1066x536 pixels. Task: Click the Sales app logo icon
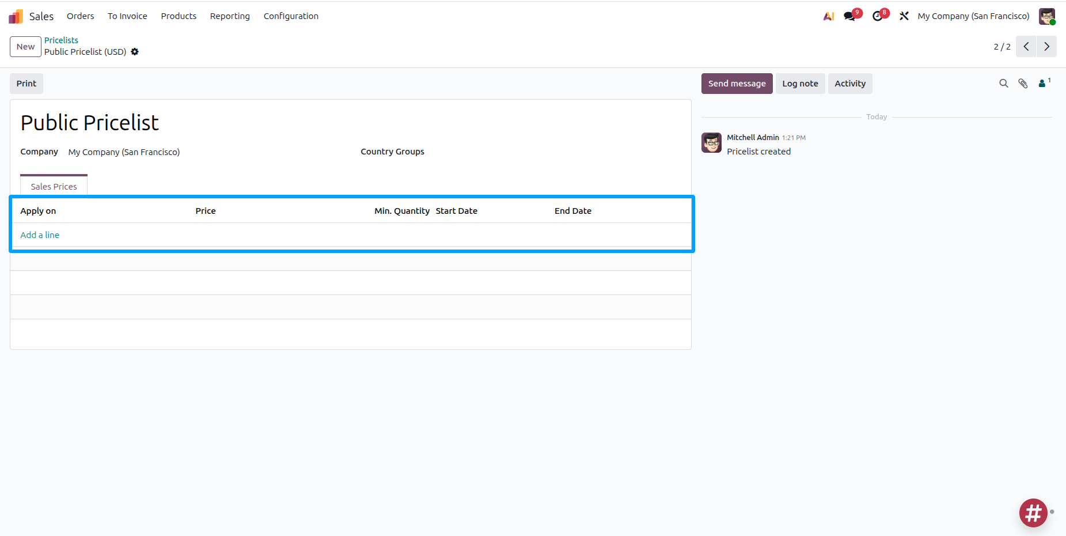16,16
